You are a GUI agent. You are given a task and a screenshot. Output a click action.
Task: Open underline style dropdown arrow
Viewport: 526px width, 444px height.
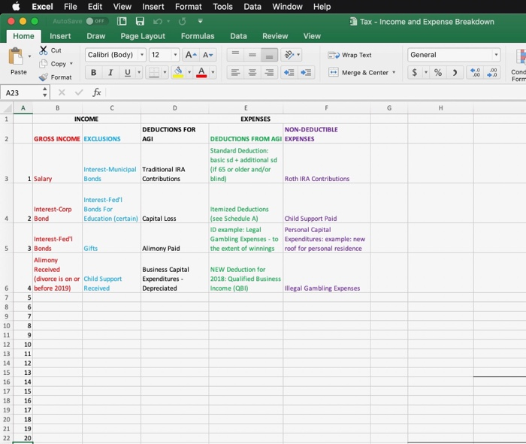[139, 72]
